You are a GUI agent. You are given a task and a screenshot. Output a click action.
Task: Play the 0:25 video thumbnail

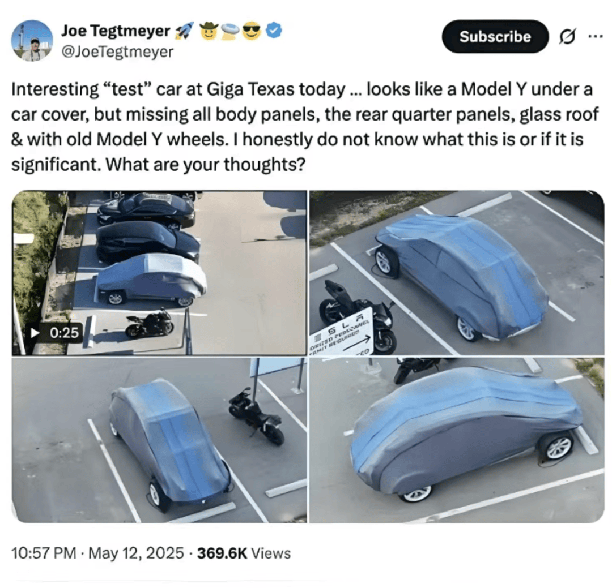point(159,273)
